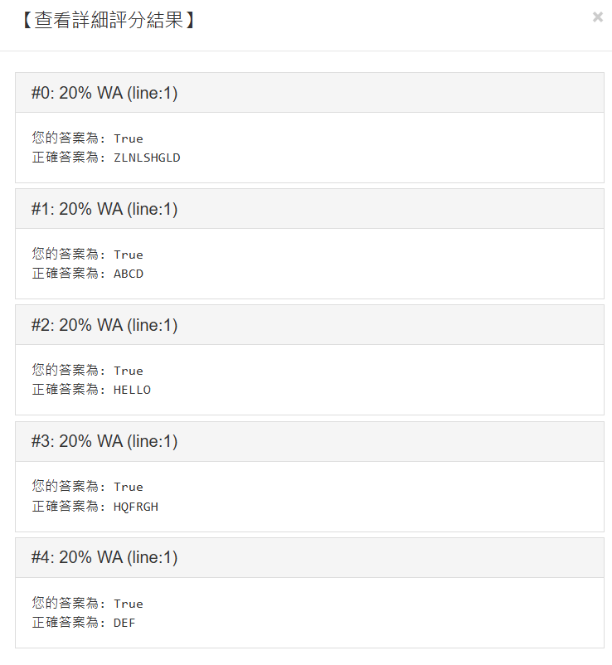The image size is (612, 665).
Task: Click the 正確答案為 label in test #4
Action: pyautogui.click(x=69, y=622)
